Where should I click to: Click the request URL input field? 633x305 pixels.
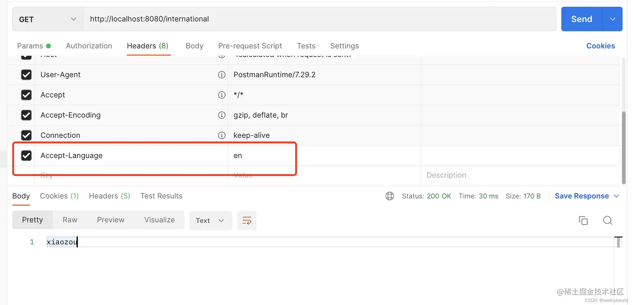[320, 19]
